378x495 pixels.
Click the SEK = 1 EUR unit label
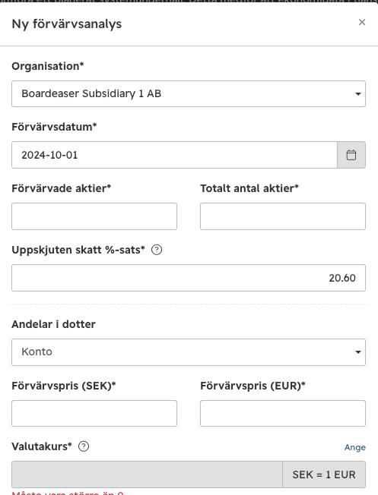tap(324, 475)
